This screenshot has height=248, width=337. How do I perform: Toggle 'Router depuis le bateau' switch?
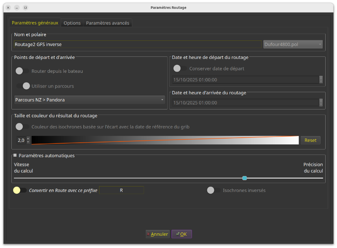[x=22, y=71]
